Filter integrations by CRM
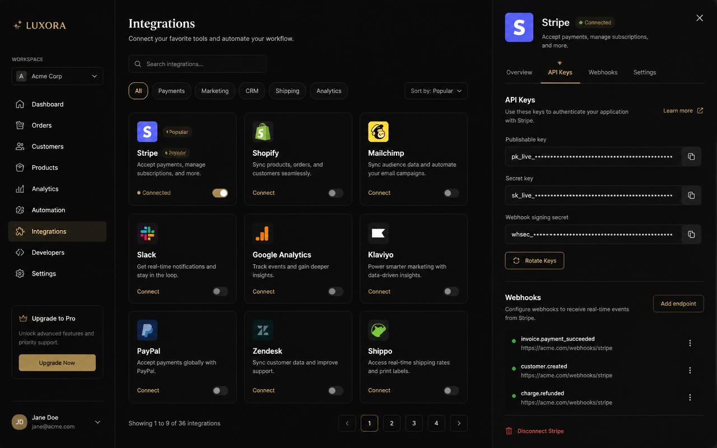Viewport: 717px width, 448px height. (252, 91)
